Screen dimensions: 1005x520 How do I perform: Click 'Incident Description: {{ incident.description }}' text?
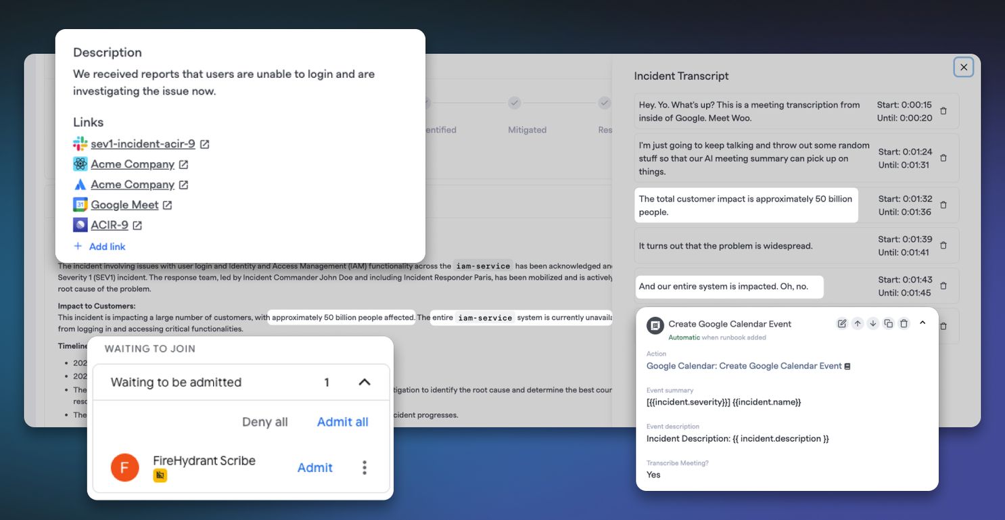point(738,439)
